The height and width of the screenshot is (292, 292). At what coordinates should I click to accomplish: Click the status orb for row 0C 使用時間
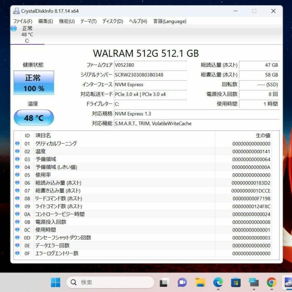tap(17, 230)
